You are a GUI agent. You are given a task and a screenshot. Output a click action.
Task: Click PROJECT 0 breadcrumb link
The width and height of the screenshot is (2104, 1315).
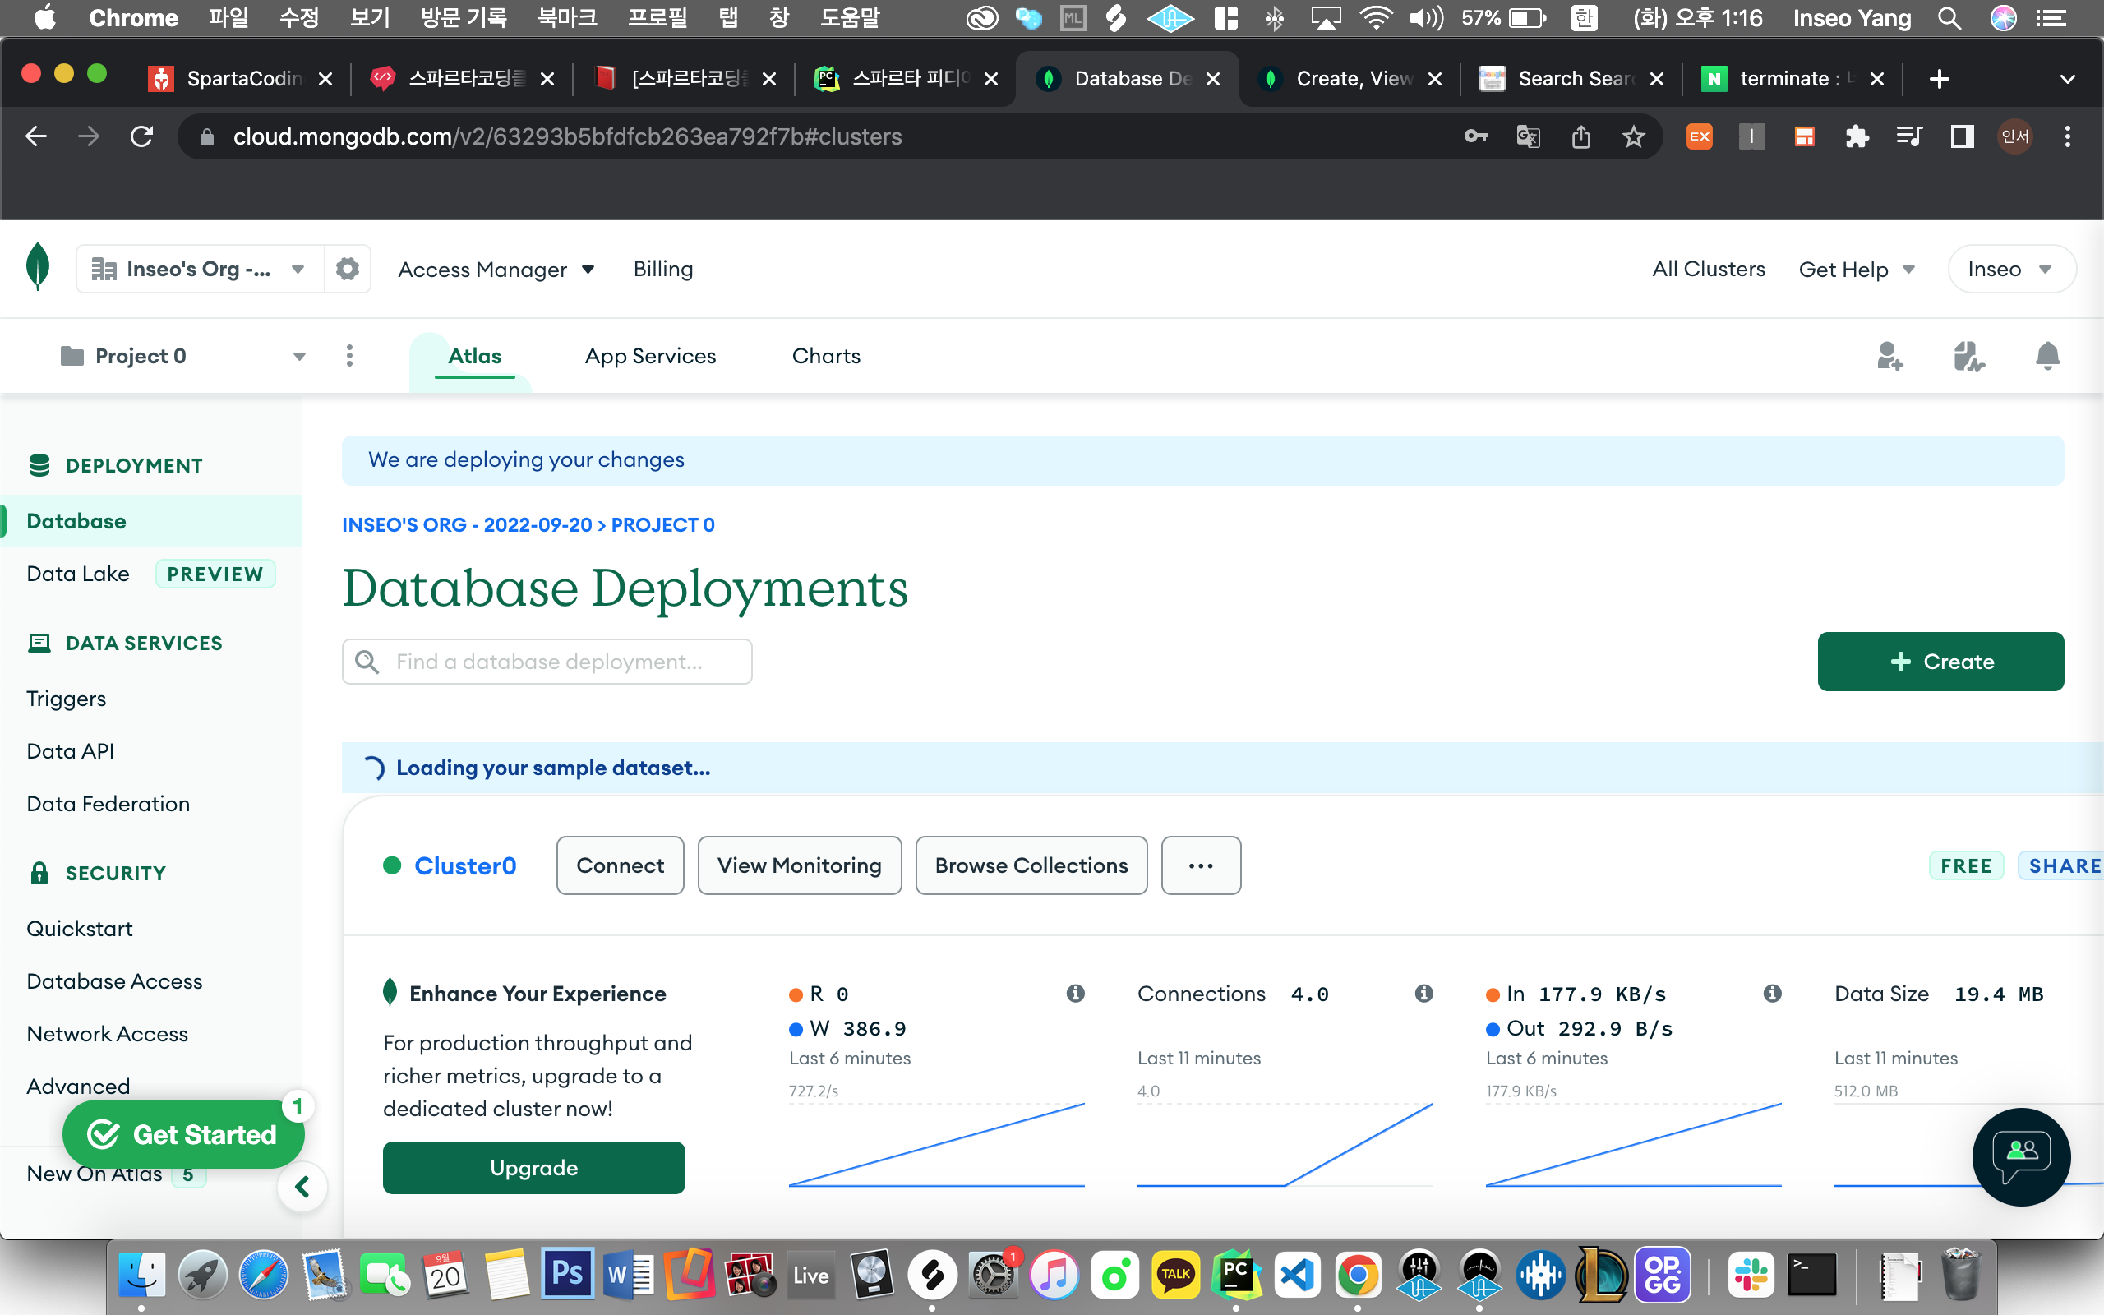coord(662,524)
